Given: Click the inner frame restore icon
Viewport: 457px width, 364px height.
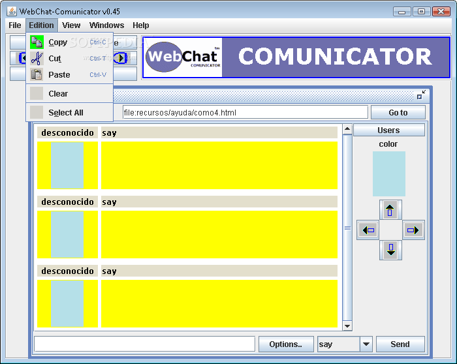Looking at the screenshot, I should click(x=421, y=95).
